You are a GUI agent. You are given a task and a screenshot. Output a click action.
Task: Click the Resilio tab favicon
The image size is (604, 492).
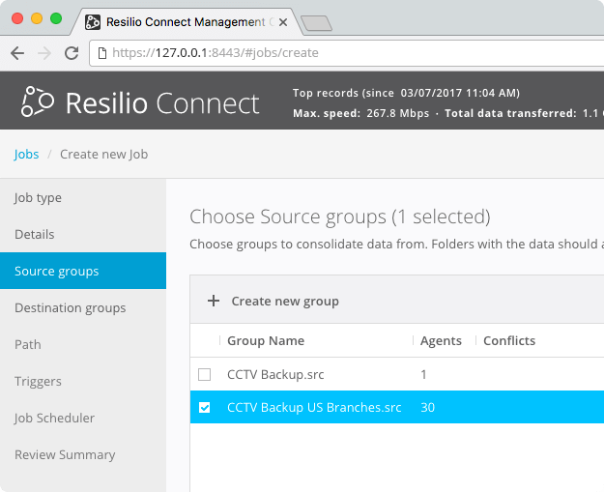click(93, 22)
